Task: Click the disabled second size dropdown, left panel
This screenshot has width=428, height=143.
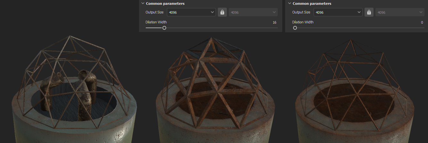Action: (253, 12)
